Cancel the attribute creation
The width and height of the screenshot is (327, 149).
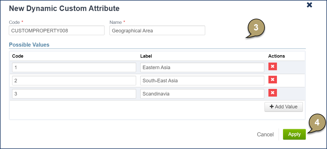[265, 135]
